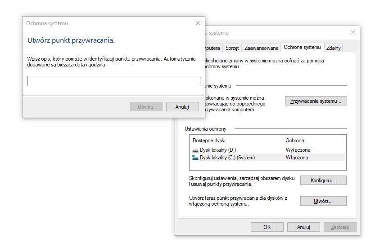The width and height of the screenshot is (389, 246).
Task: Close the Ochrona systemu dialog
Action: tap(198, 23)
